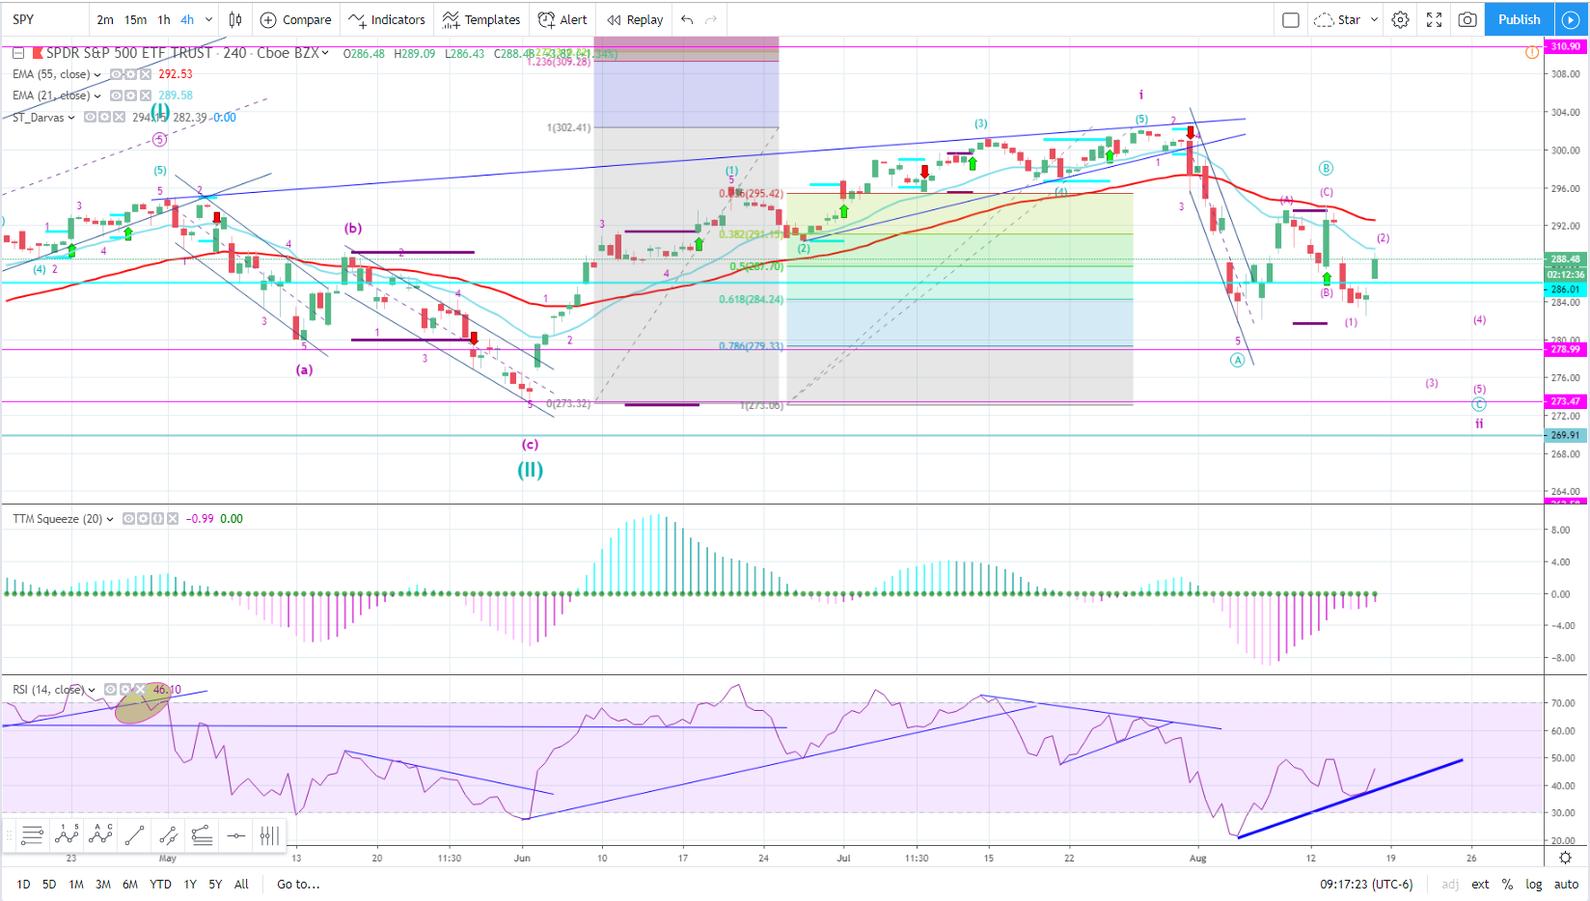Select the 1h timeframe
Viewport: 1590px width, 901px height.
click(x=164, y=19)
